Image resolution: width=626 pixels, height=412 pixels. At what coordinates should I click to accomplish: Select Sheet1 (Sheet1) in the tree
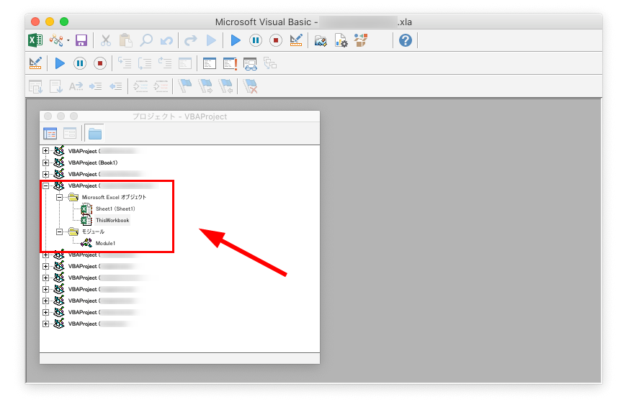[115, 209]
